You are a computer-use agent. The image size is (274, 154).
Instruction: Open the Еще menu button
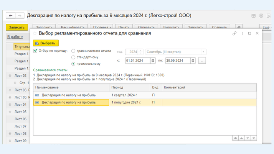point(266,27)
